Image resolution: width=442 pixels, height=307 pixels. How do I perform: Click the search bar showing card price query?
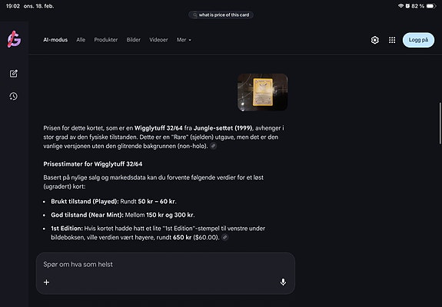[221, 15]
